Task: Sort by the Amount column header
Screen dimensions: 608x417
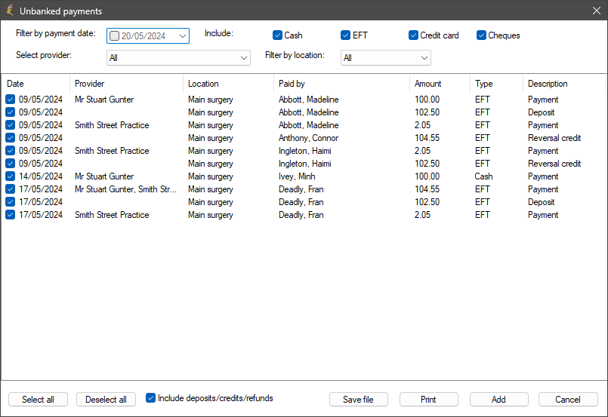Action: point(440,84)
